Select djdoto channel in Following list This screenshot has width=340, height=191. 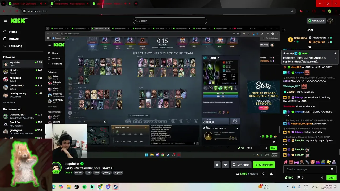[23, 72]
